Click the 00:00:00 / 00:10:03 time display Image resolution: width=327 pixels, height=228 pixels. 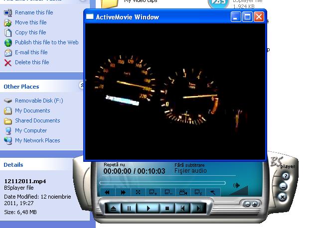tap(134, 171)
